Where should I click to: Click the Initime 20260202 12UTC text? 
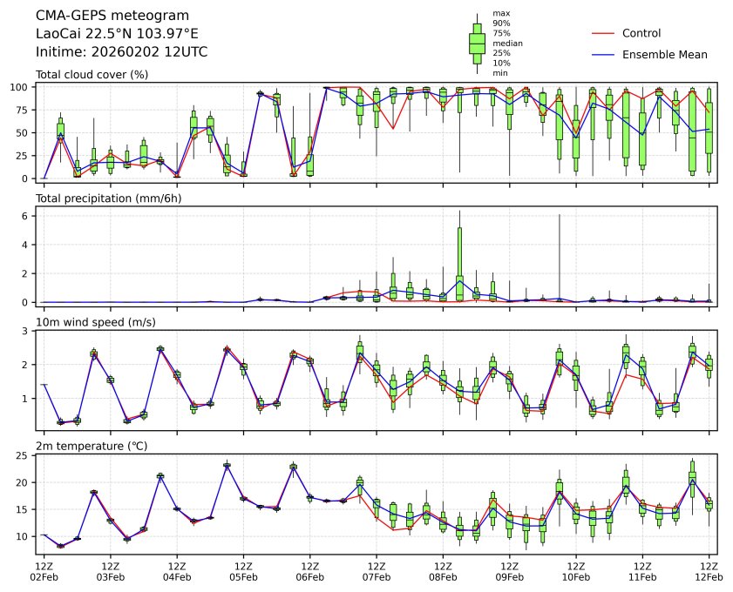(x=121, y=51)
